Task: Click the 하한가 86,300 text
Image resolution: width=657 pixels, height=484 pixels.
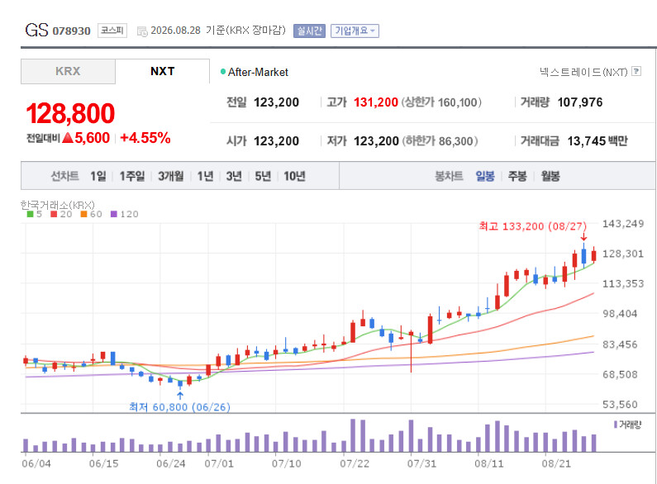Action: click(x=440, y=141)
